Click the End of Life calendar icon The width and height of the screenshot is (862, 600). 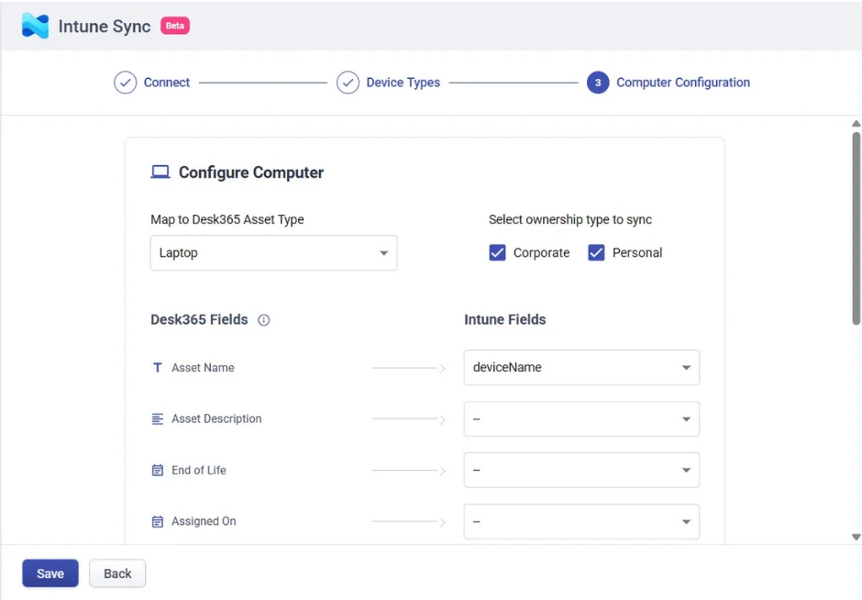point(157,471)
